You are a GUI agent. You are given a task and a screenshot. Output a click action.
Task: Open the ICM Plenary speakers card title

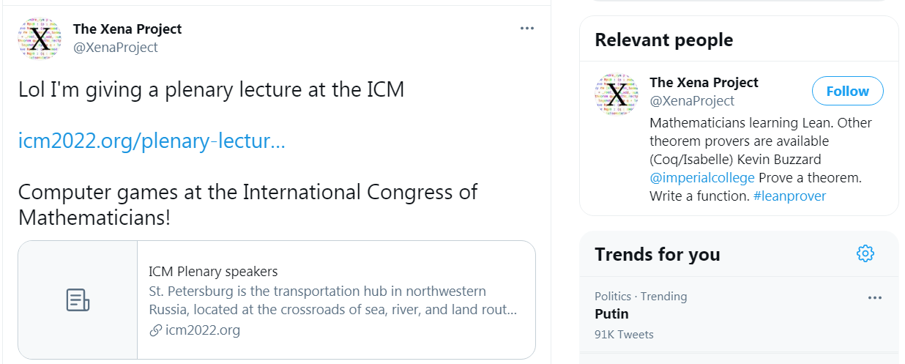[x=213, y=272]
